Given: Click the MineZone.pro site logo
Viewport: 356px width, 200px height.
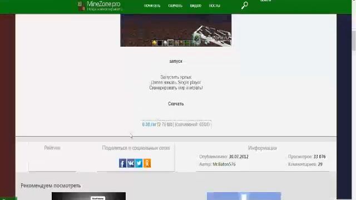Looking at the screenshot, I should tap(100, 6).
